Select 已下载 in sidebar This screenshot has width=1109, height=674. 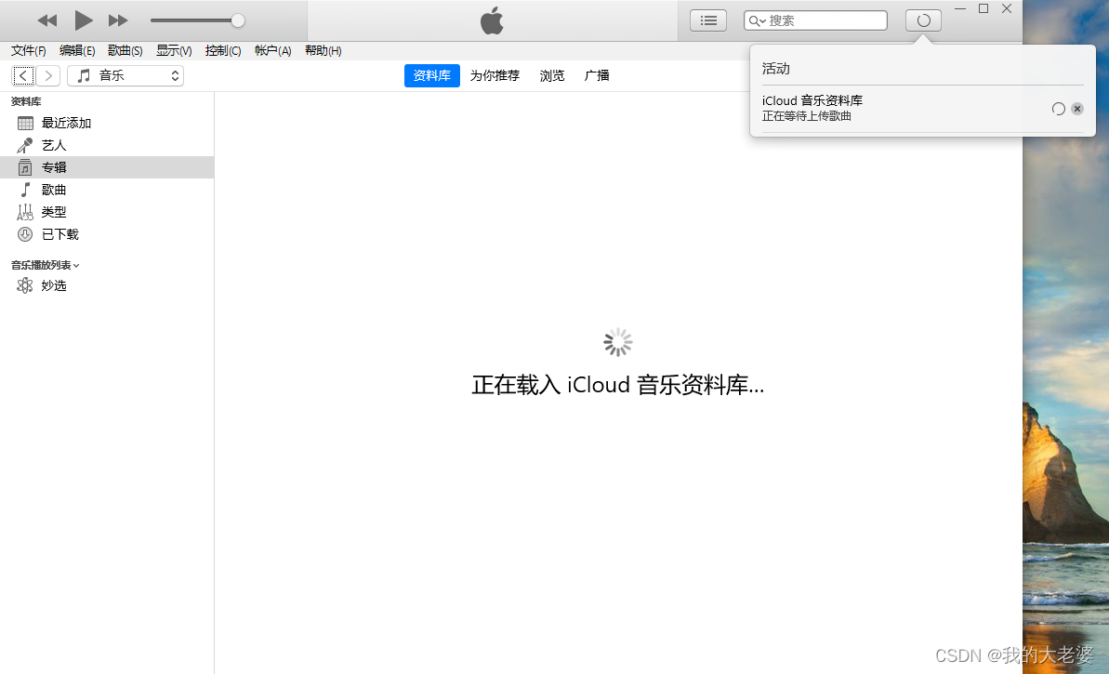[107, 234]
